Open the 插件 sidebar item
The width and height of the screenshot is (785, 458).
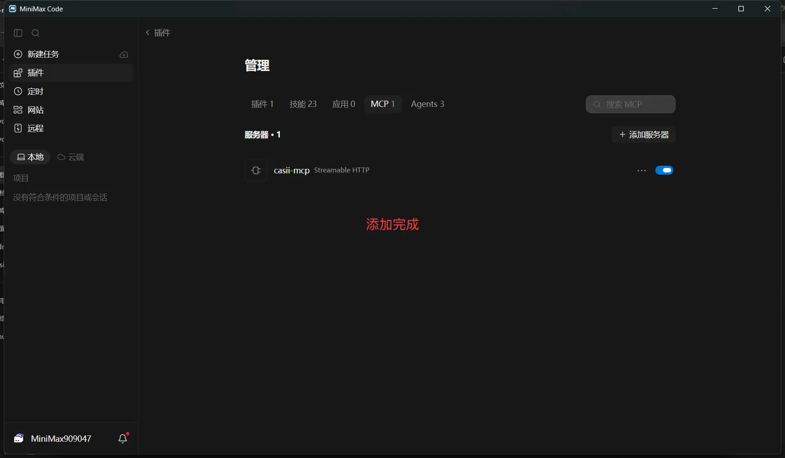pos(71,73)
